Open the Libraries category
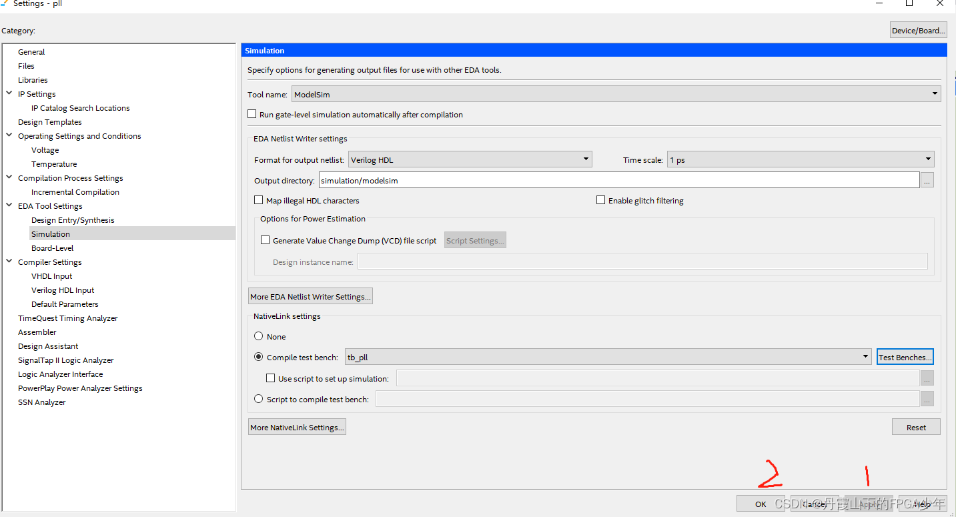Viewport: 956px width, 517px height. coord(33,80)
